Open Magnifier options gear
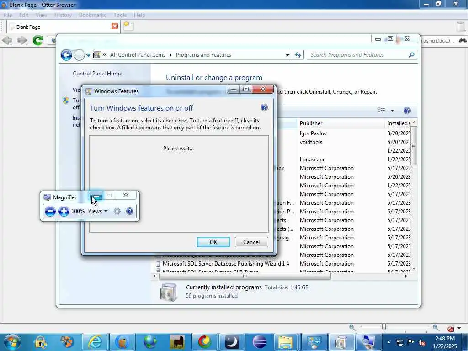The image size is (468, 351). click(x=117, y=211)
